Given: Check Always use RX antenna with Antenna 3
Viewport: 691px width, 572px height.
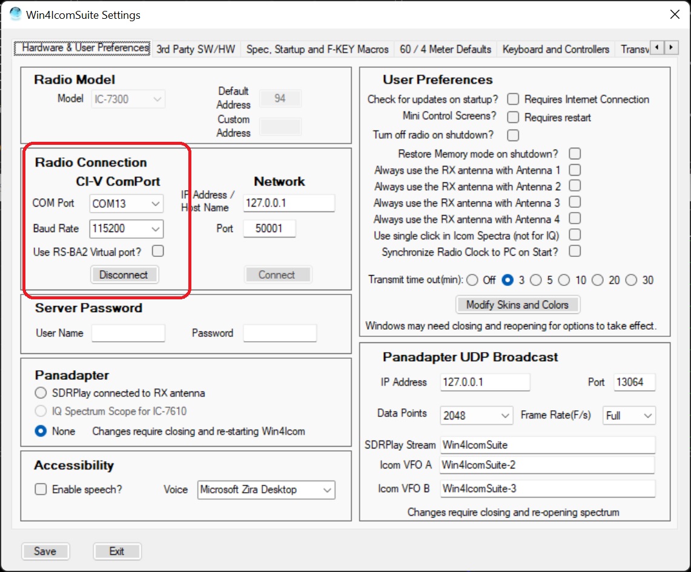Looking at the screenshot, I should coord(575,202).
